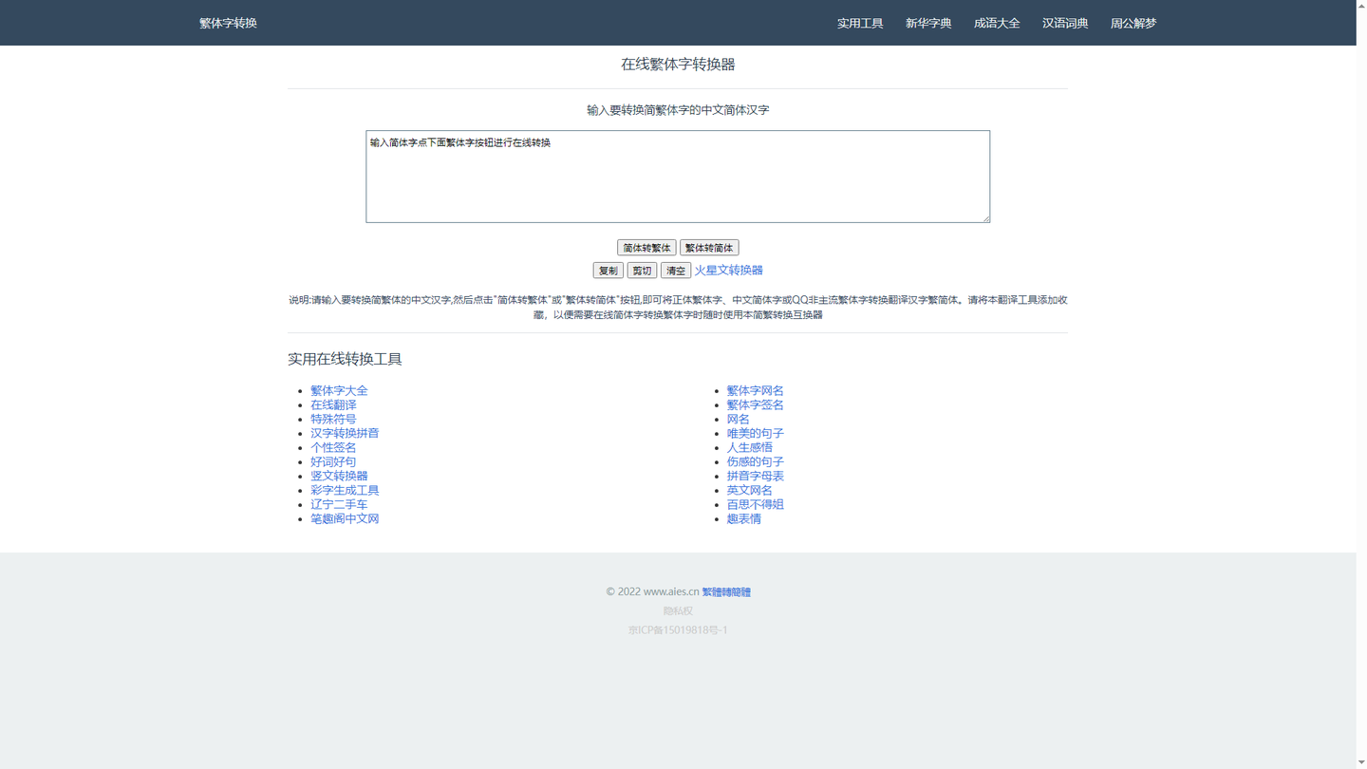This screenshot has width=1367, height=769.
Task: Go to 新华字典 in the navigation bar
Action: pos(928,23)
